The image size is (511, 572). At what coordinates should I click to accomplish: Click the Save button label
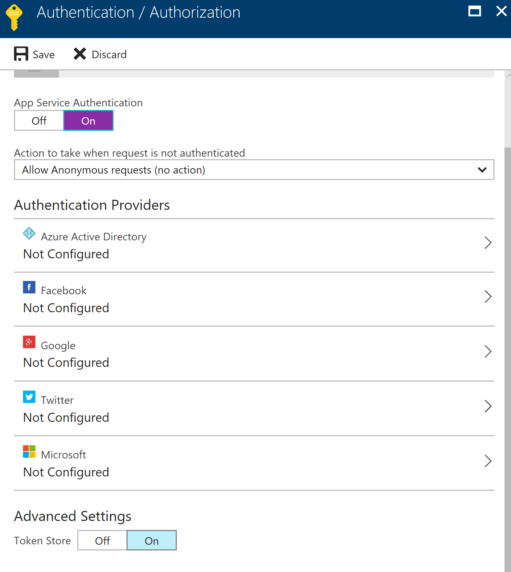44,55
